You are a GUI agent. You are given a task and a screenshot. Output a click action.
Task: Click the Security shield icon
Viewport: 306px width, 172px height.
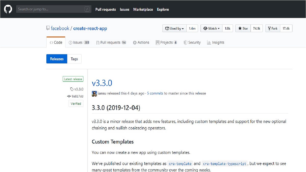(x=185, y=42)
